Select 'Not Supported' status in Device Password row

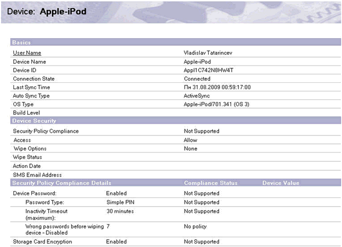coord(202,193)
